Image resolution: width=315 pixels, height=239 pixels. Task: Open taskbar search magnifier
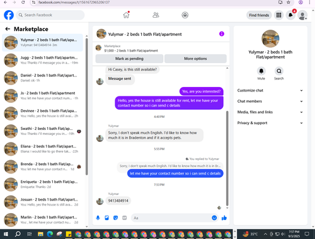point(18,234)
